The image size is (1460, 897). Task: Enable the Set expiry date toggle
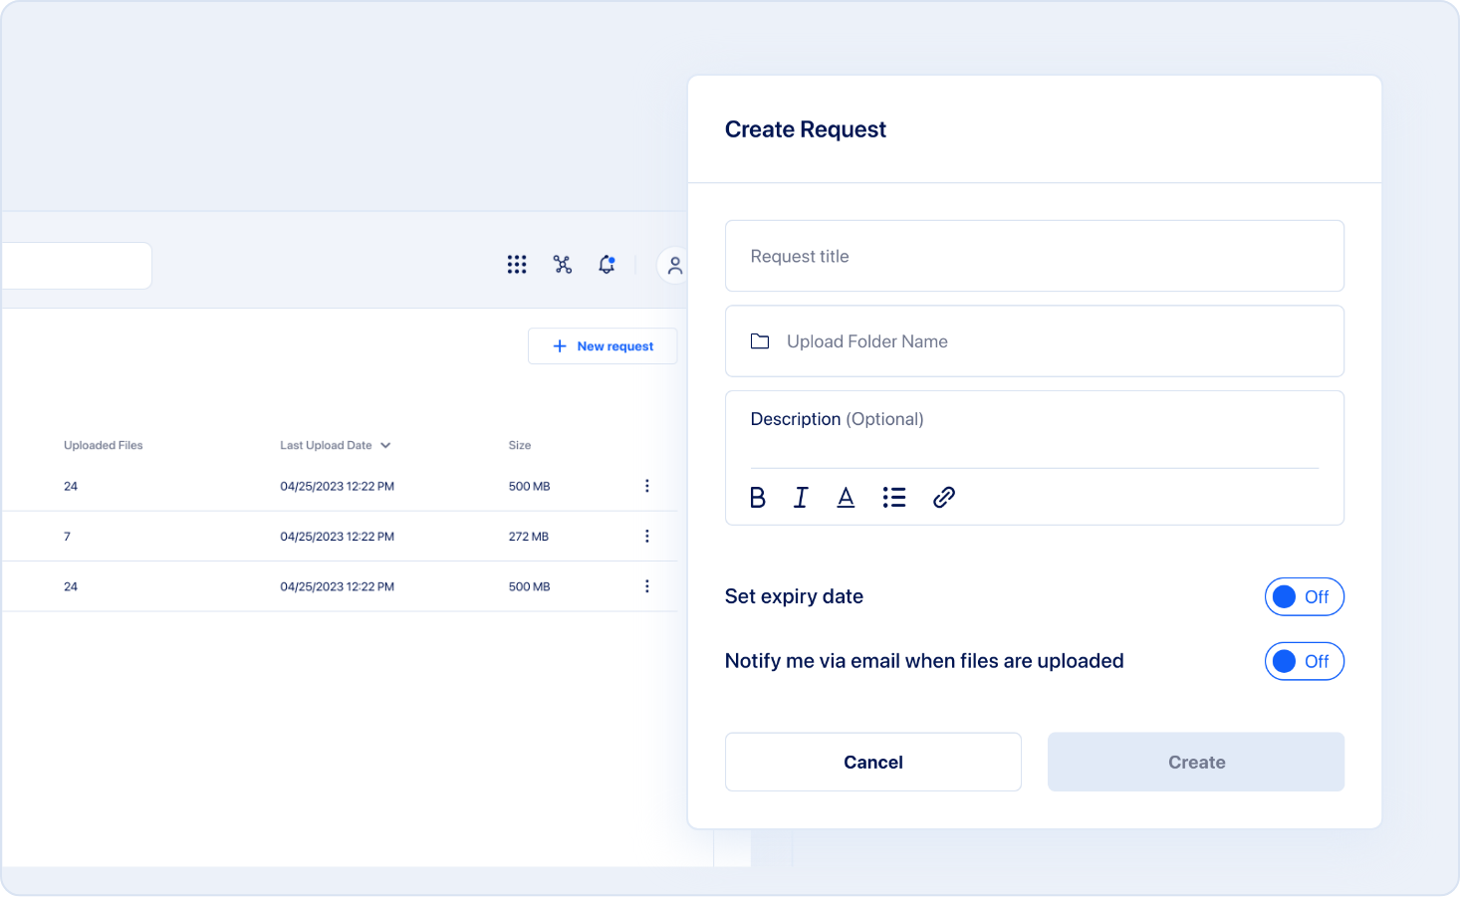pos(1304,597)
